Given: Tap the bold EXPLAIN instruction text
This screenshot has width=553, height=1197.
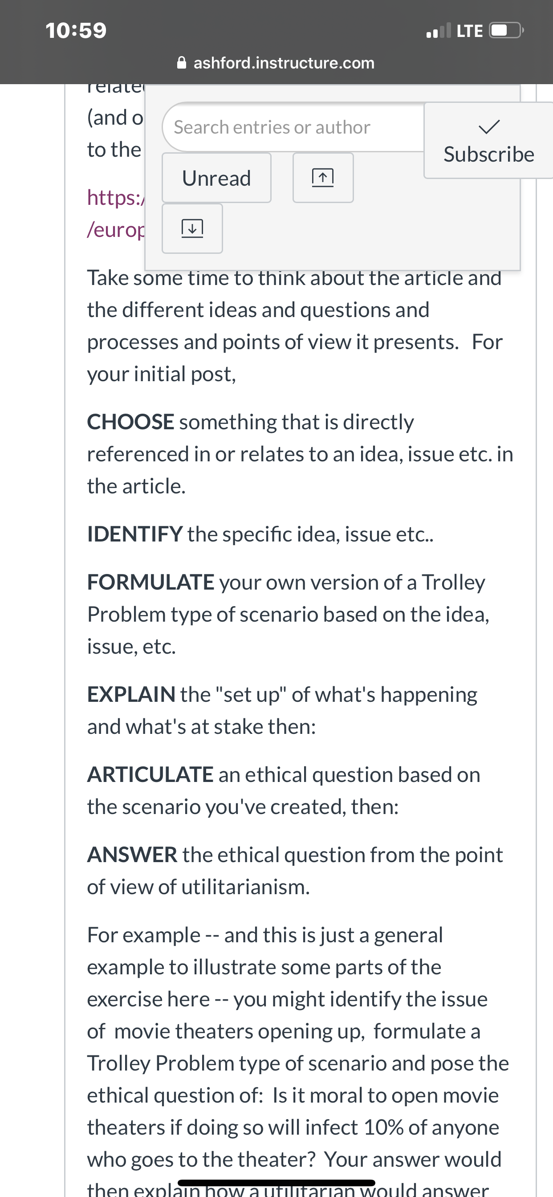Looking at the screenshot, I should point(131,694).
